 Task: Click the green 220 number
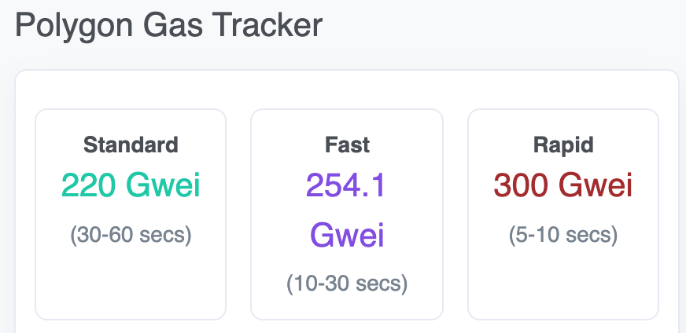[x=89, y=185]
